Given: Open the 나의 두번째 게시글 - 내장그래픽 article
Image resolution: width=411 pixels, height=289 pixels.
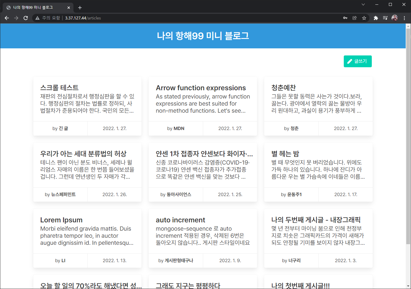Looking at the screenshot, I should (316, 220).
